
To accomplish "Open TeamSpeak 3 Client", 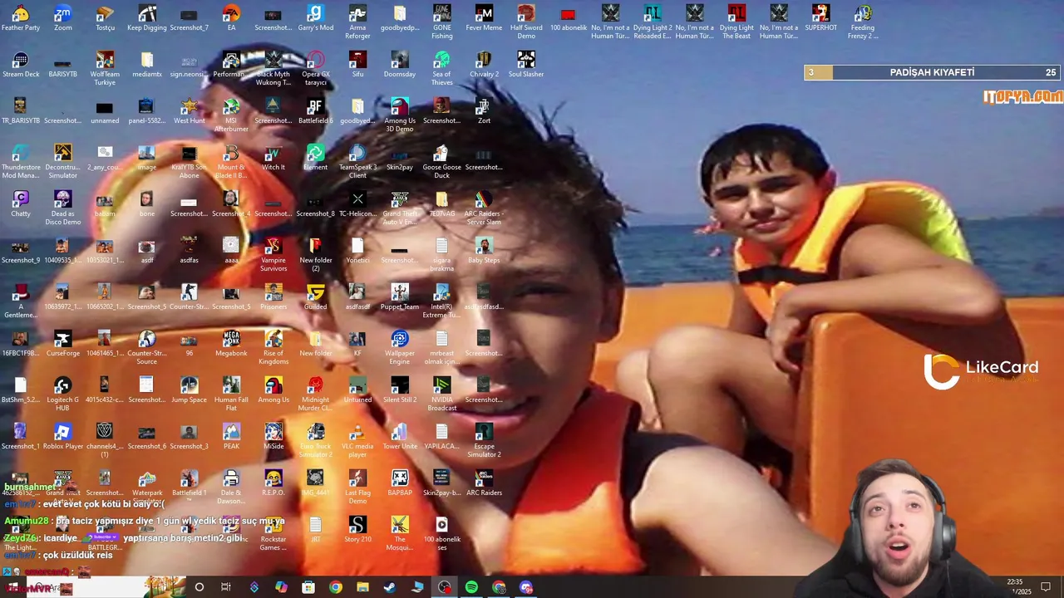I will click(x=357, y=154).
